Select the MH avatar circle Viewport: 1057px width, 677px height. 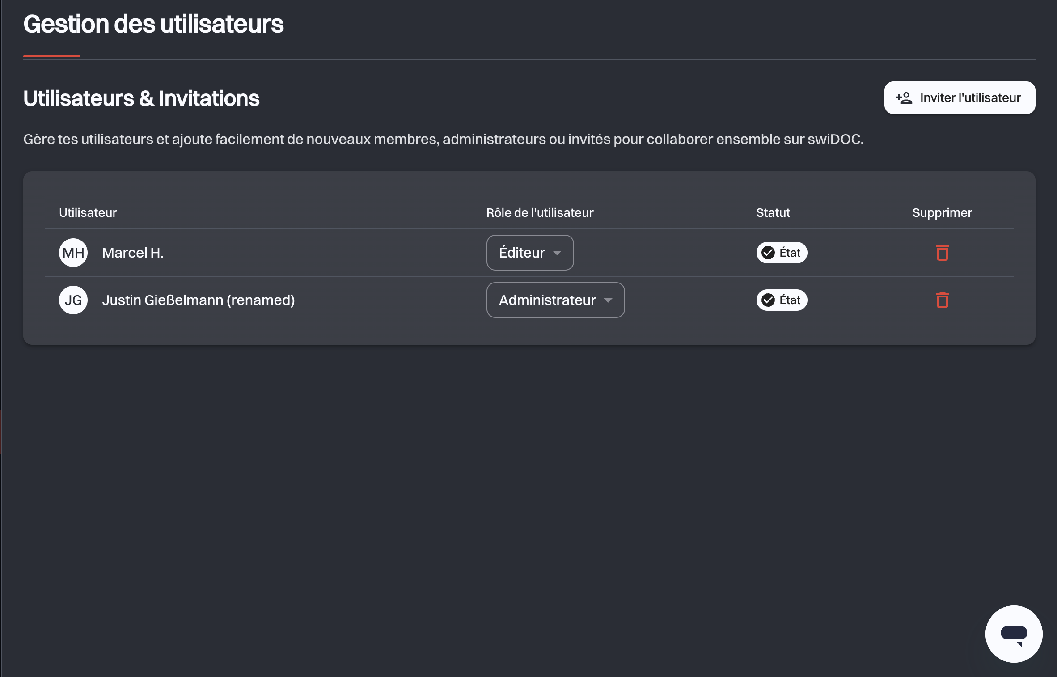tap(73, 253)
